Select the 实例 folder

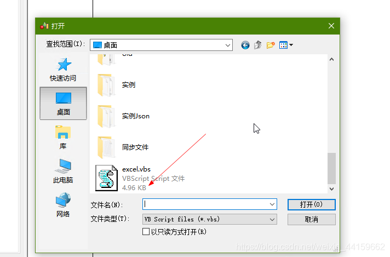coord(117,85)
